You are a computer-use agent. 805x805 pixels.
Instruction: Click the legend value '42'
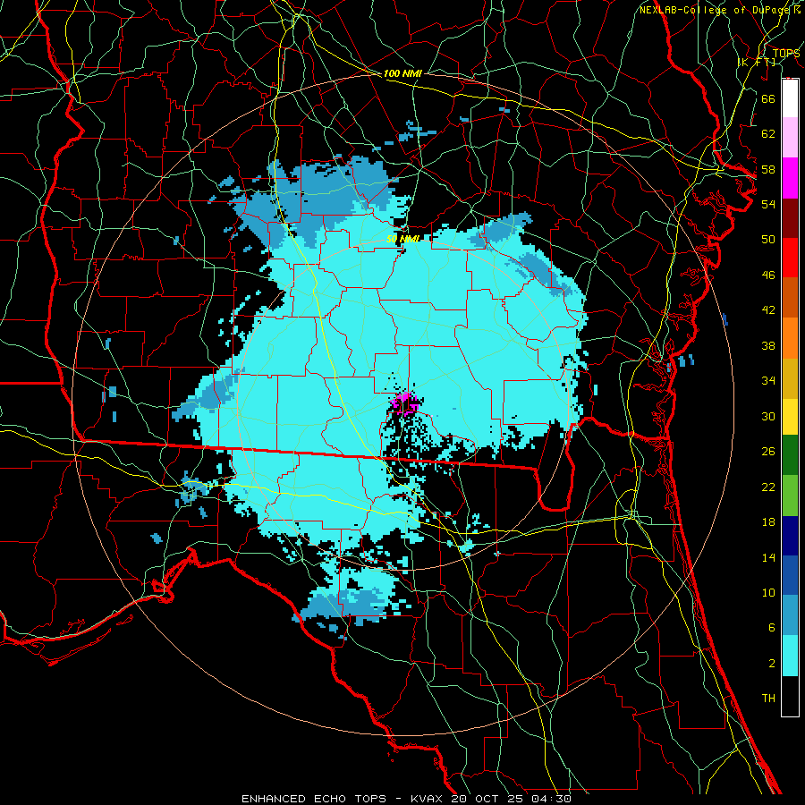click(x=768, y=310)
